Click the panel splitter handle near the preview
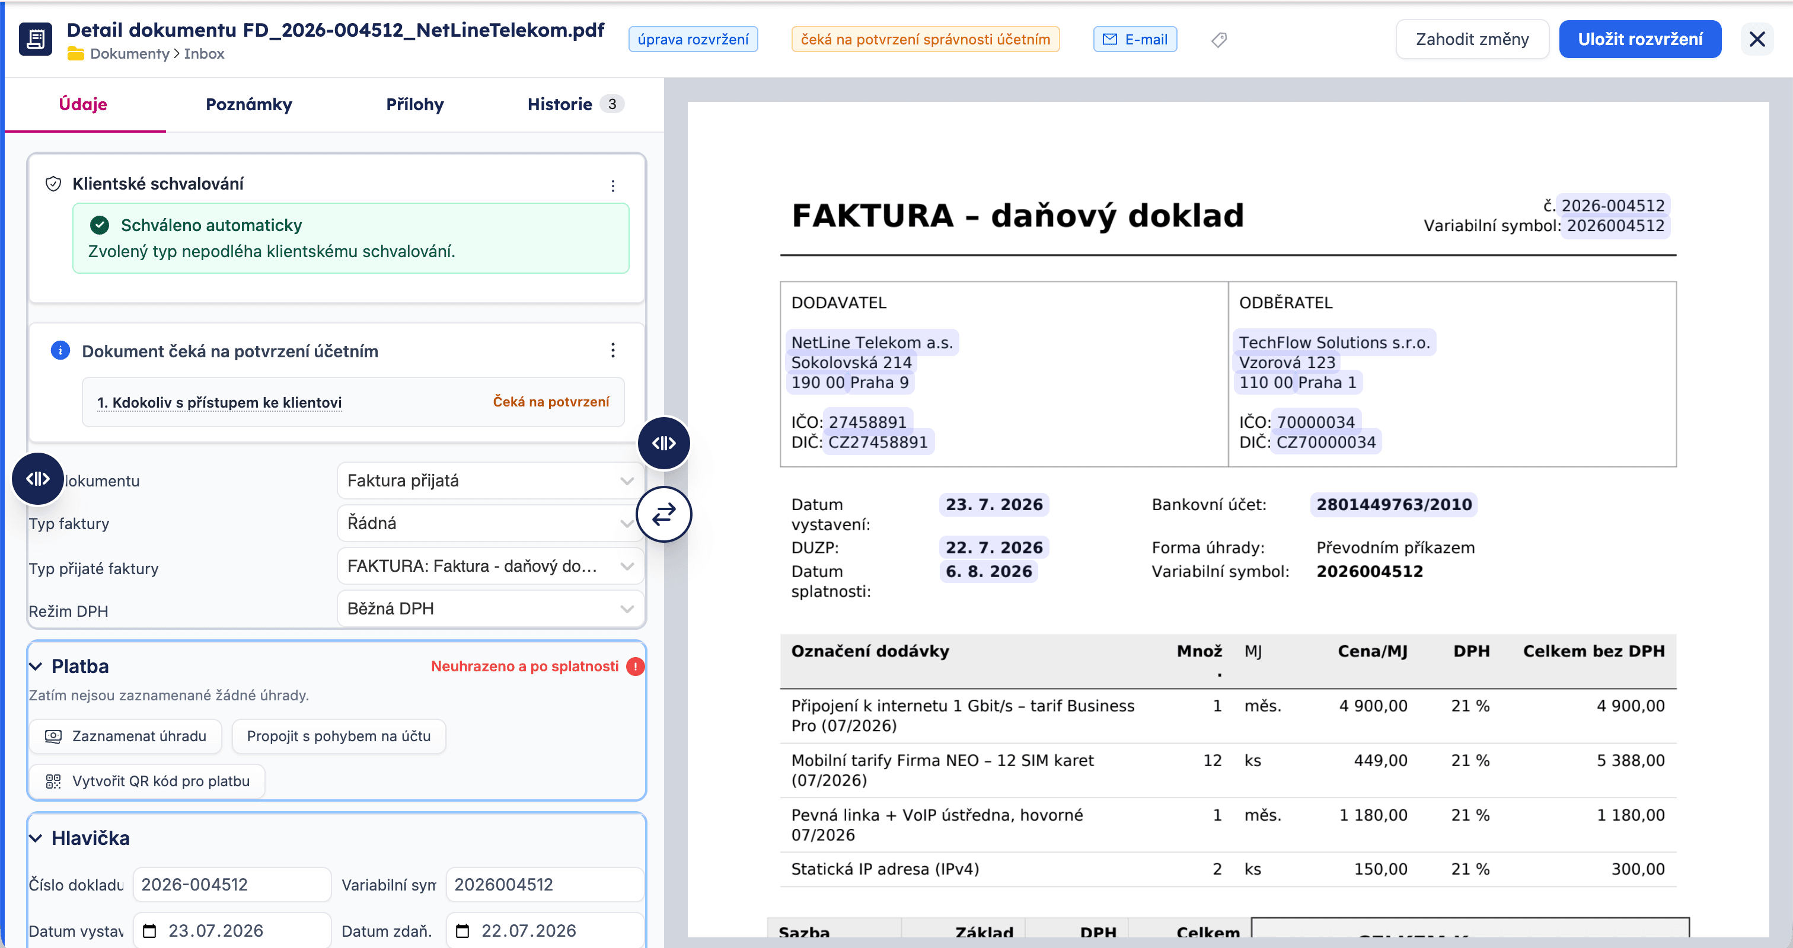The height and width of the screenshot is (948, 1793). click(663, 443)
